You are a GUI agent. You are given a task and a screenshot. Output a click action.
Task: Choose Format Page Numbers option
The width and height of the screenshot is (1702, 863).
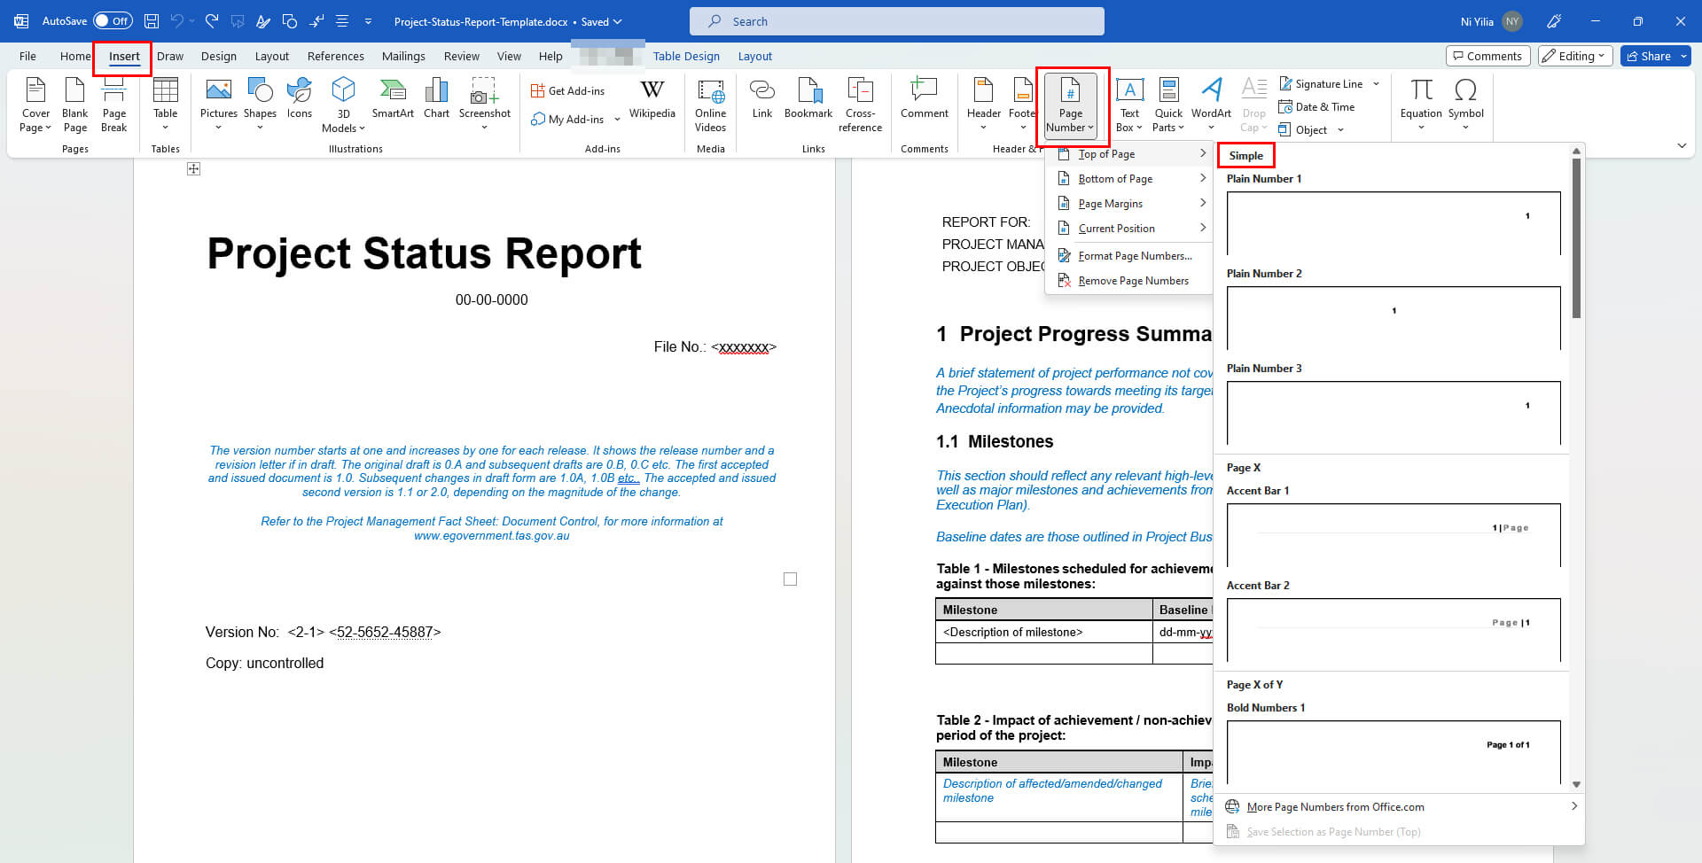[1135, 255]
